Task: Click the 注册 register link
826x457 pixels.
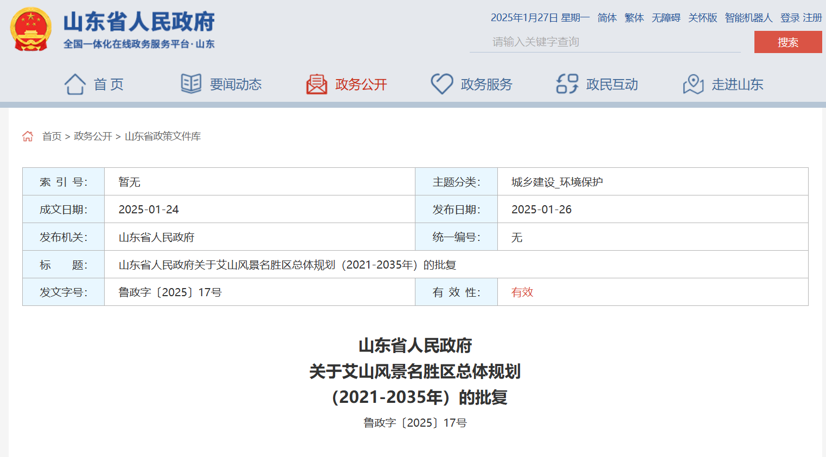Action: pyautogui.click(x=812, y=18)
